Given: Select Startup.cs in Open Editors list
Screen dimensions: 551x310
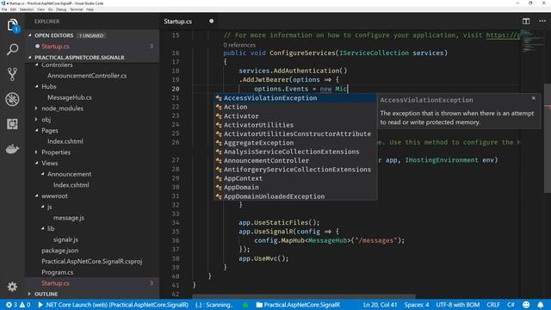Looking at the screenshot, I should [x=55, y=46].
